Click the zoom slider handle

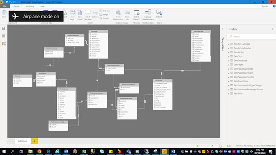[x=198, y=146]
